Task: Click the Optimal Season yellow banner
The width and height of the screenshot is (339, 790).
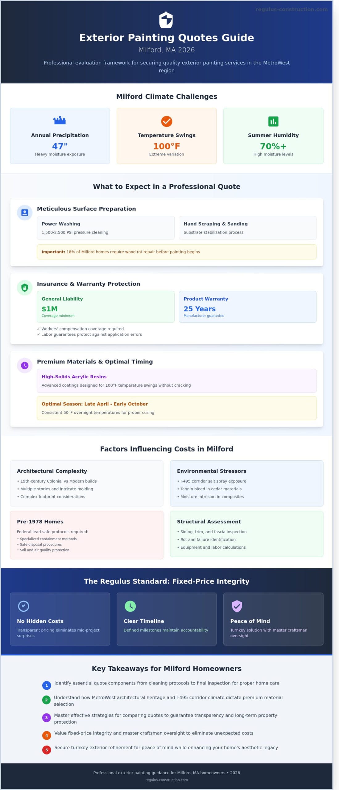Action: pyautogui.click(x=176, y=408)
